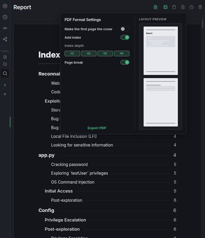Jump to Initial Access index entry
This screenshot has height=238, width=205.
tap(110, 191)
